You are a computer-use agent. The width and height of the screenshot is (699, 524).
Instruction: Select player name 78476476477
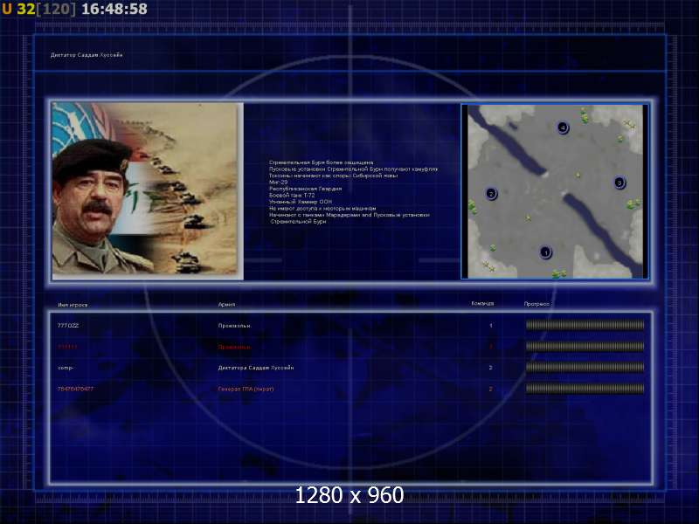75,389
